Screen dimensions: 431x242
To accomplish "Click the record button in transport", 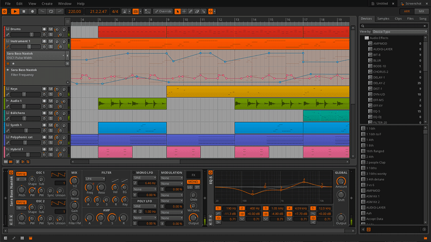I will pos(32,11).
